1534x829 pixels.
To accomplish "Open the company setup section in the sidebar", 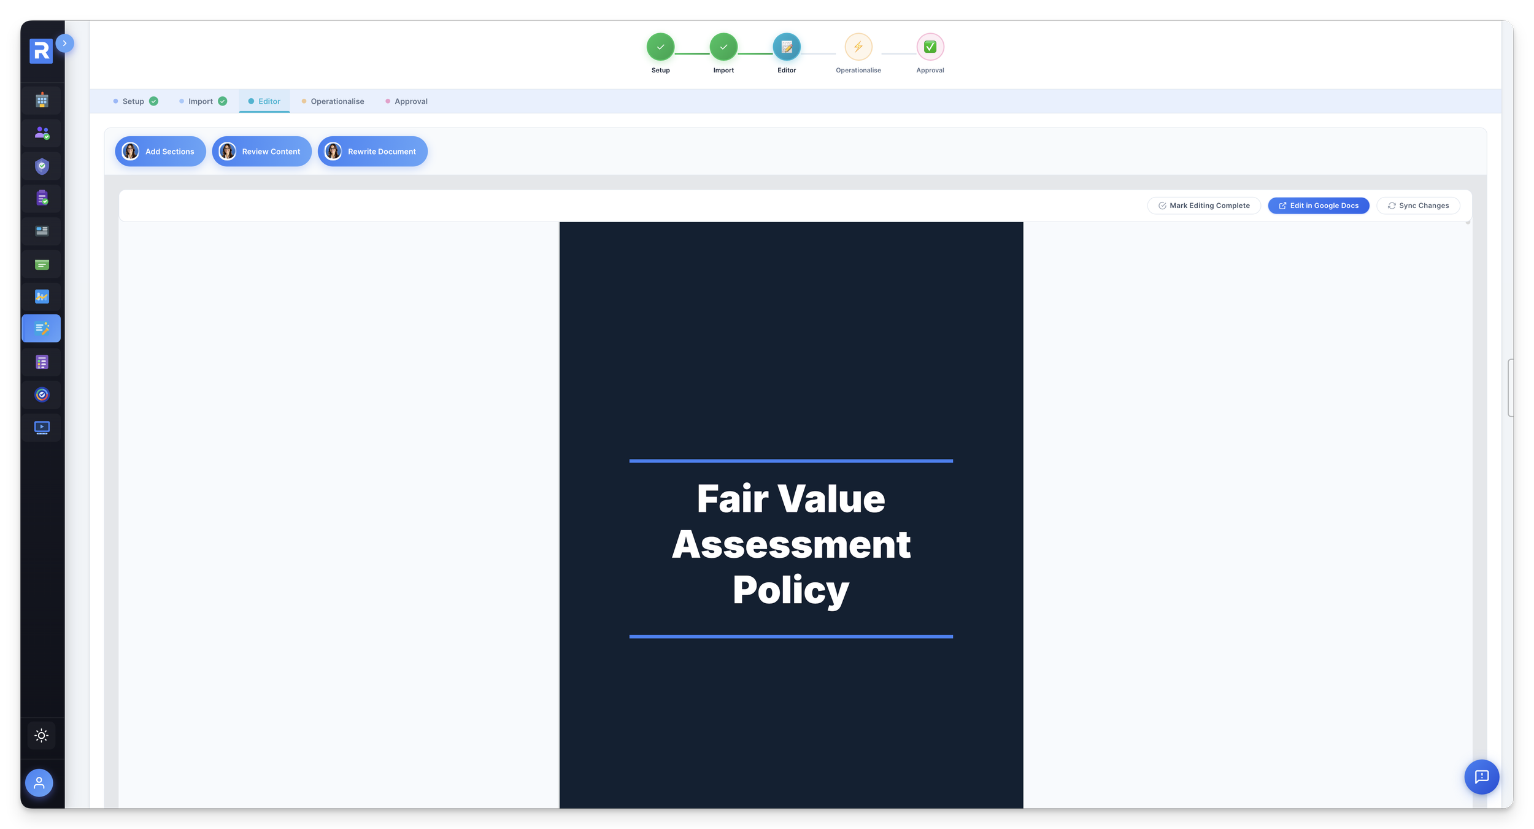I will point(41,100).
